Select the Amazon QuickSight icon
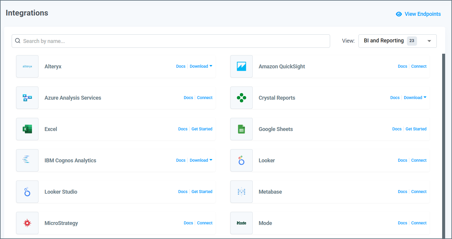The height and width of the screenshot is (239, 452). 241,66
